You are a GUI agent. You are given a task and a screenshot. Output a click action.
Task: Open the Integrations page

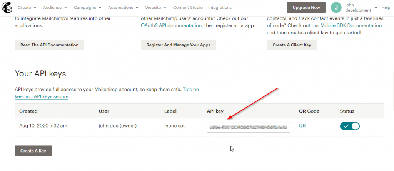tap(220, 8)
